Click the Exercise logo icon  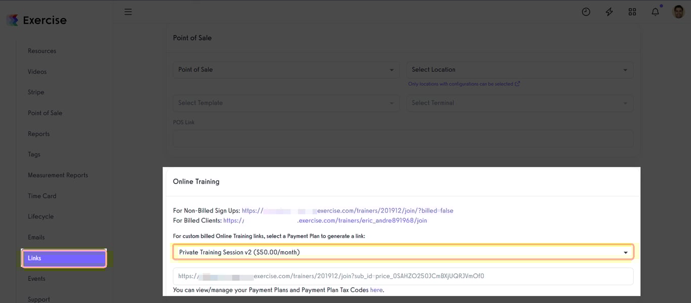[x=13, y=19]
